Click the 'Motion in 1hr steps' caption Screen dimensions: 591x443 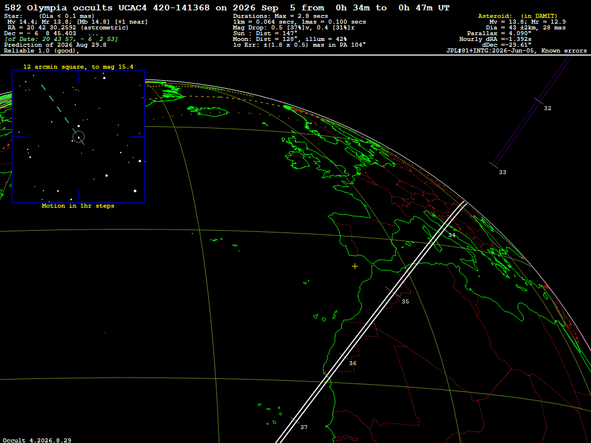pyautogui.click(x=78, y=206)
